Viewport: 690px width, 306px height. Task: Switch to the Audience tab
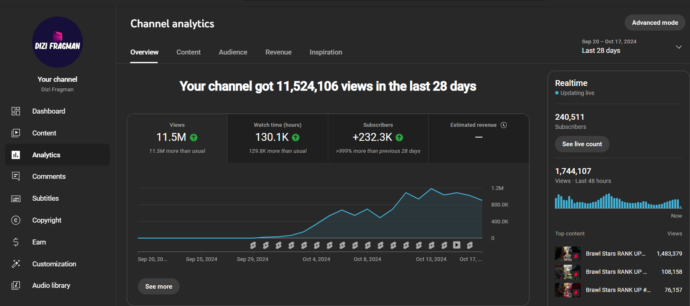(233, 52)
